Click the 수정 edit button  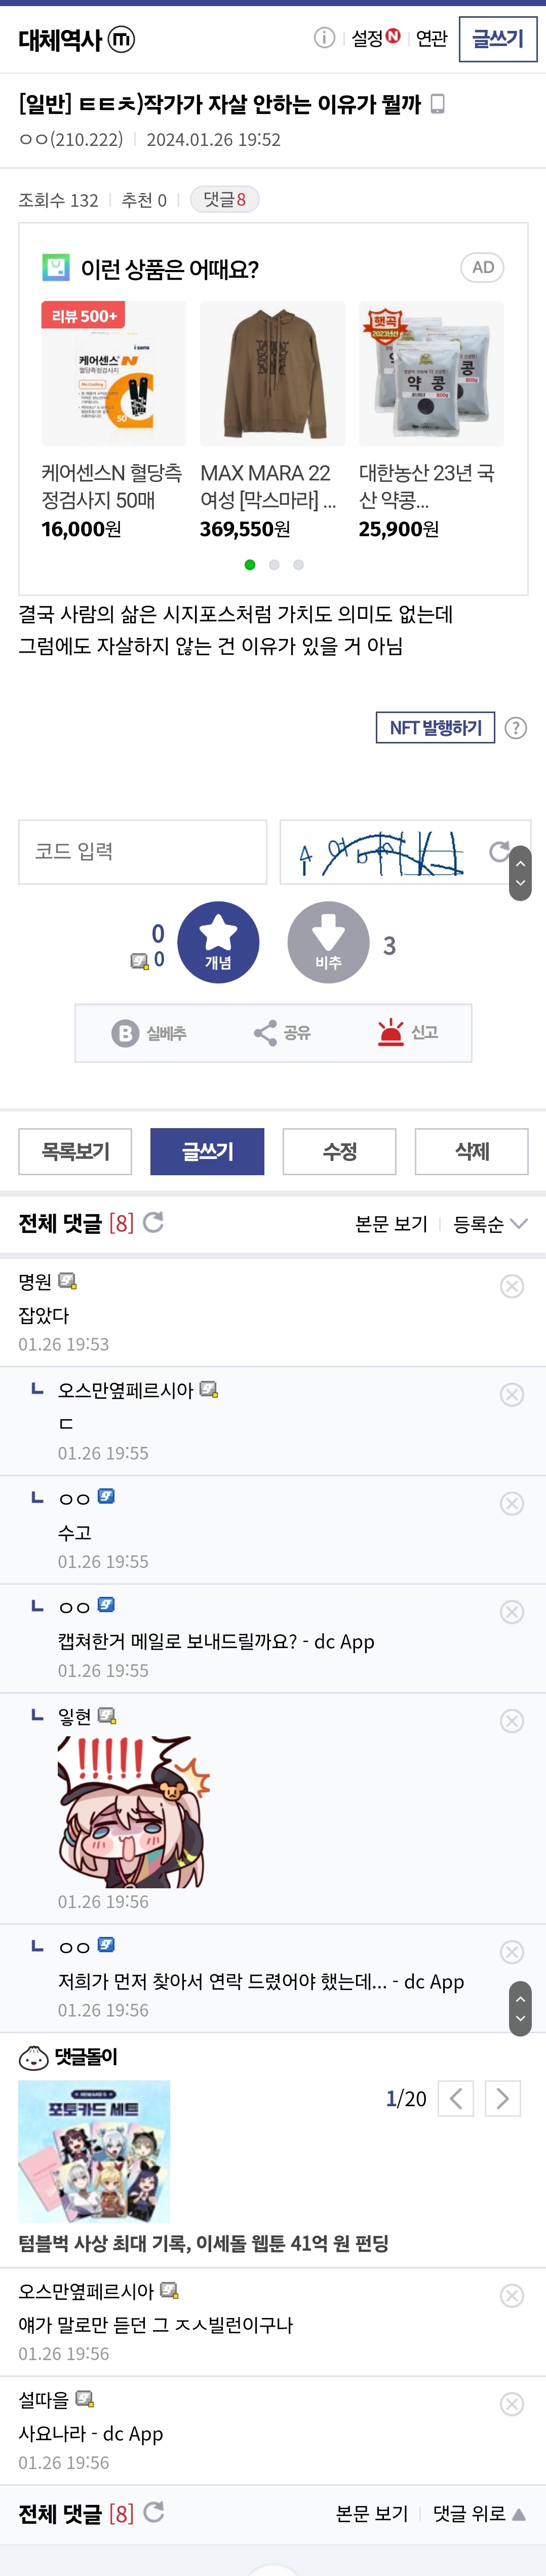340,1151
